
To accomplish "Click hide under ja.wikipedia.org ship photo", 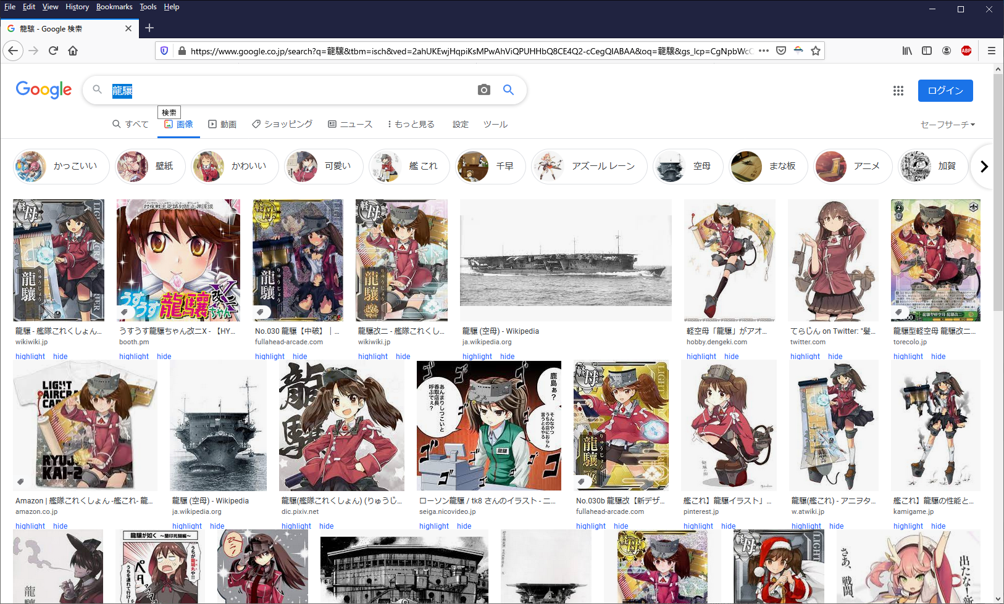I will (508, 357).
